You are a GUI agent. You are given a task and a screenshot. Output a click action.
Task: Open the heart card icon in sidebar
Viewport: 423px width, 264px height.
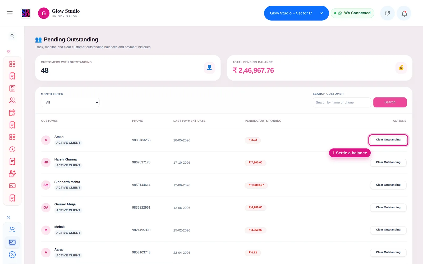12,88
